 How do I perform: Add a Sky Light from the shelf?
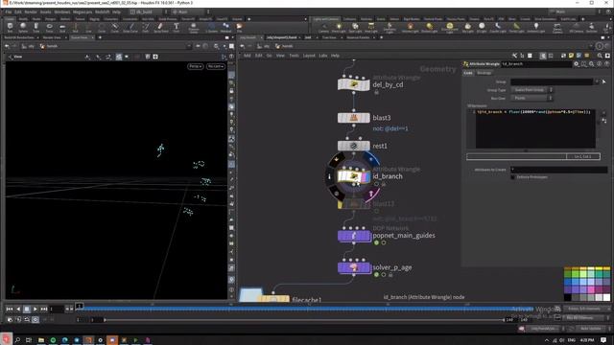467,28
